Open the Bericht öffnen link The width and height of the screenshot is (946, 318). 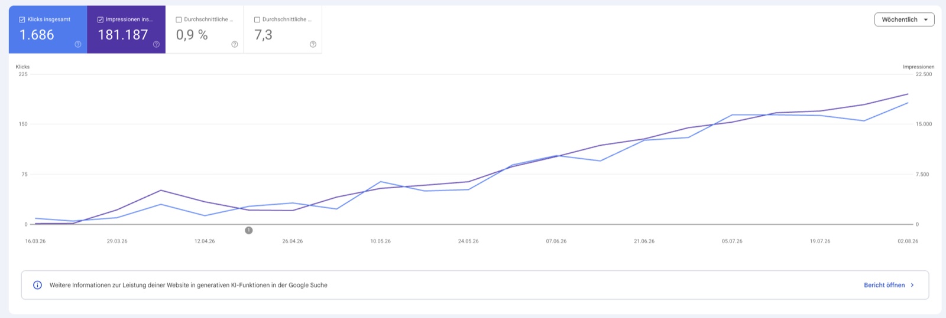coord(884,285)
